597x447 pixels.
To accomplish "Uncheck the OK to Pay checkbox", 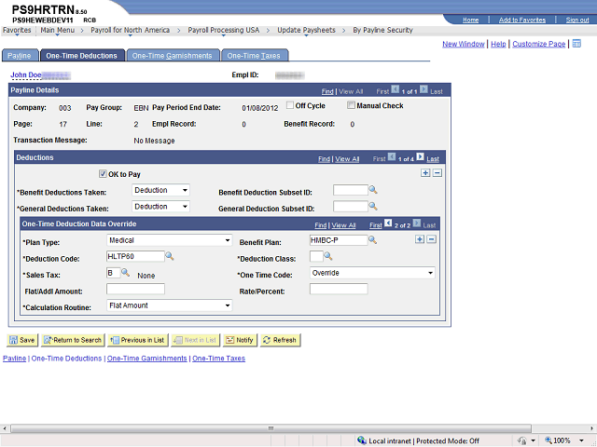I will (103, 174).
